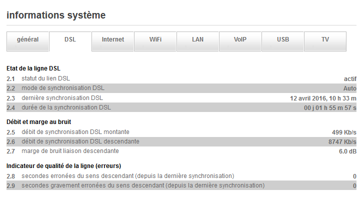Click the 6.0 dB noise margin value
Image resolution: width=362 pixels, height=202 pixels.
pos(347,151)
